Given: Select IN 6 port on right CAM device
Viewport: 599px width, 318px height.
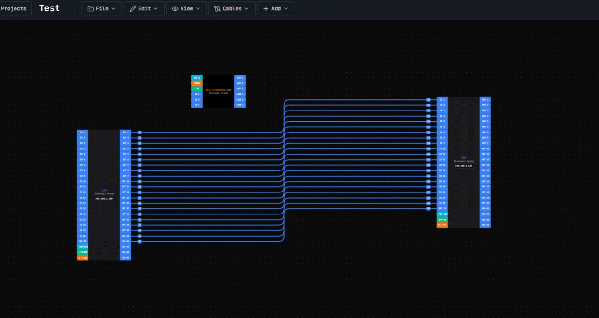Looking at the screenshot, I should (x=442, y=127).
